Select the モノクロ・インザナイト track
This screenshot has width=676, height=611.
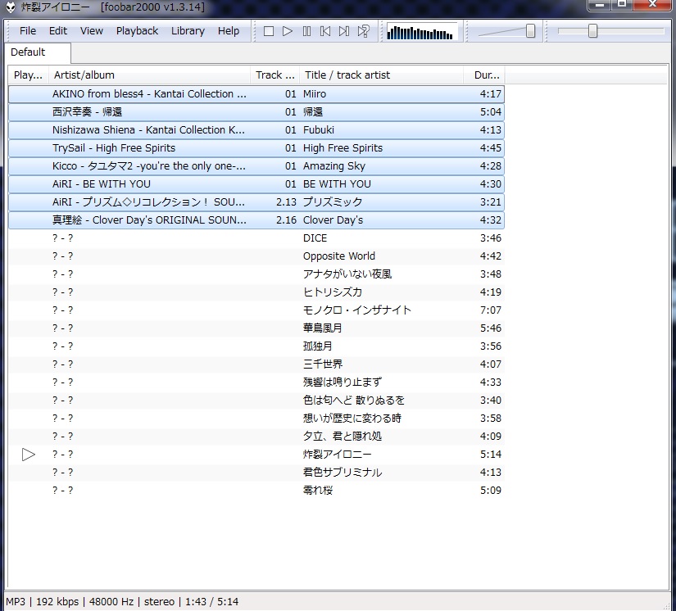pyautogui.click(x=256, y=310)
